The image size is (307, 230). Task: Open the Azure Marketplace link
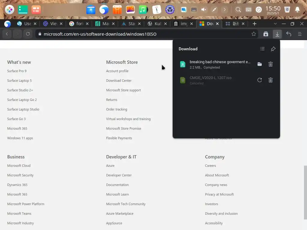120,214
